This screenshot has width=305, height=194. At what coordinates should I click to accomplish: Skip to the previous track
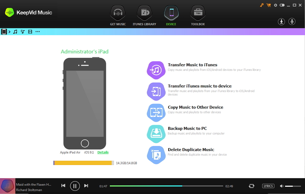(63, 186)
